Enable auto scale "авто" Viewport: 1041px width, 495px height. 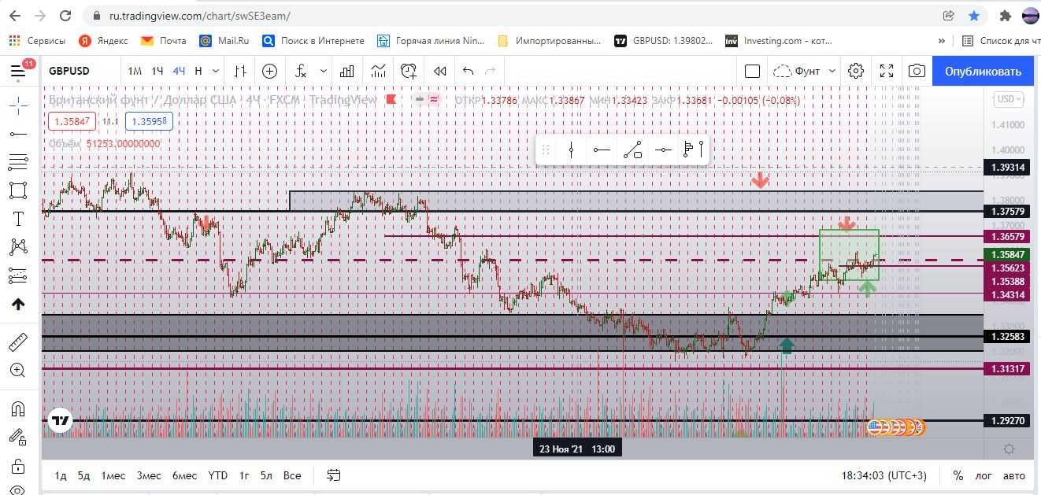coord(1014,475)
